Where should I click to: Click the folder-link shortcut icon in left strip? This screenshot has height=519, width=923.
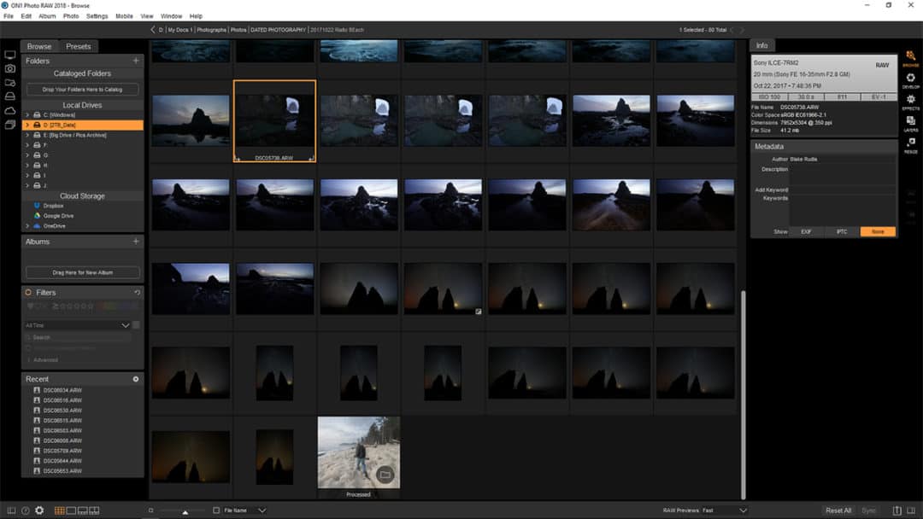[x=10, y=83]
